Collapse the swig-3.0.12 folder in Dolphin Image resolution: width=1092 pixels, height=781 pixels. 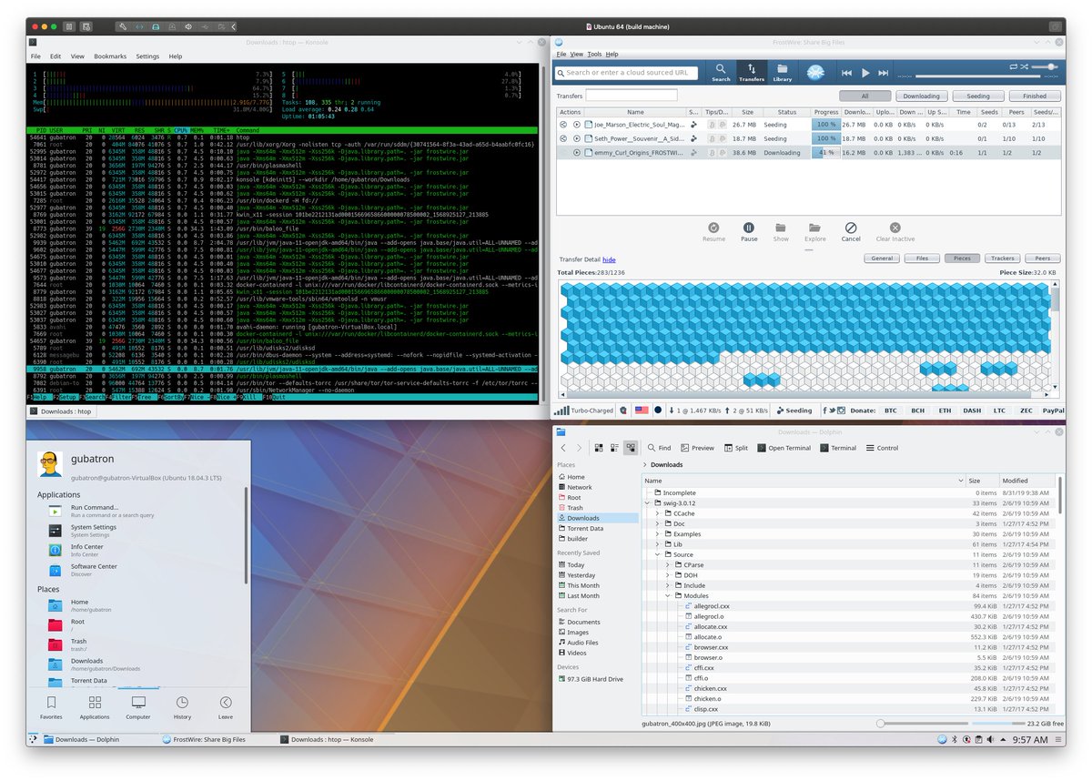[x=647, y=502]
